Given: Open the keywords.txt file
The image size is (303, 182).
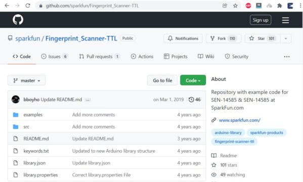Looking at the screenshot, I should click(x=36, y=151).
